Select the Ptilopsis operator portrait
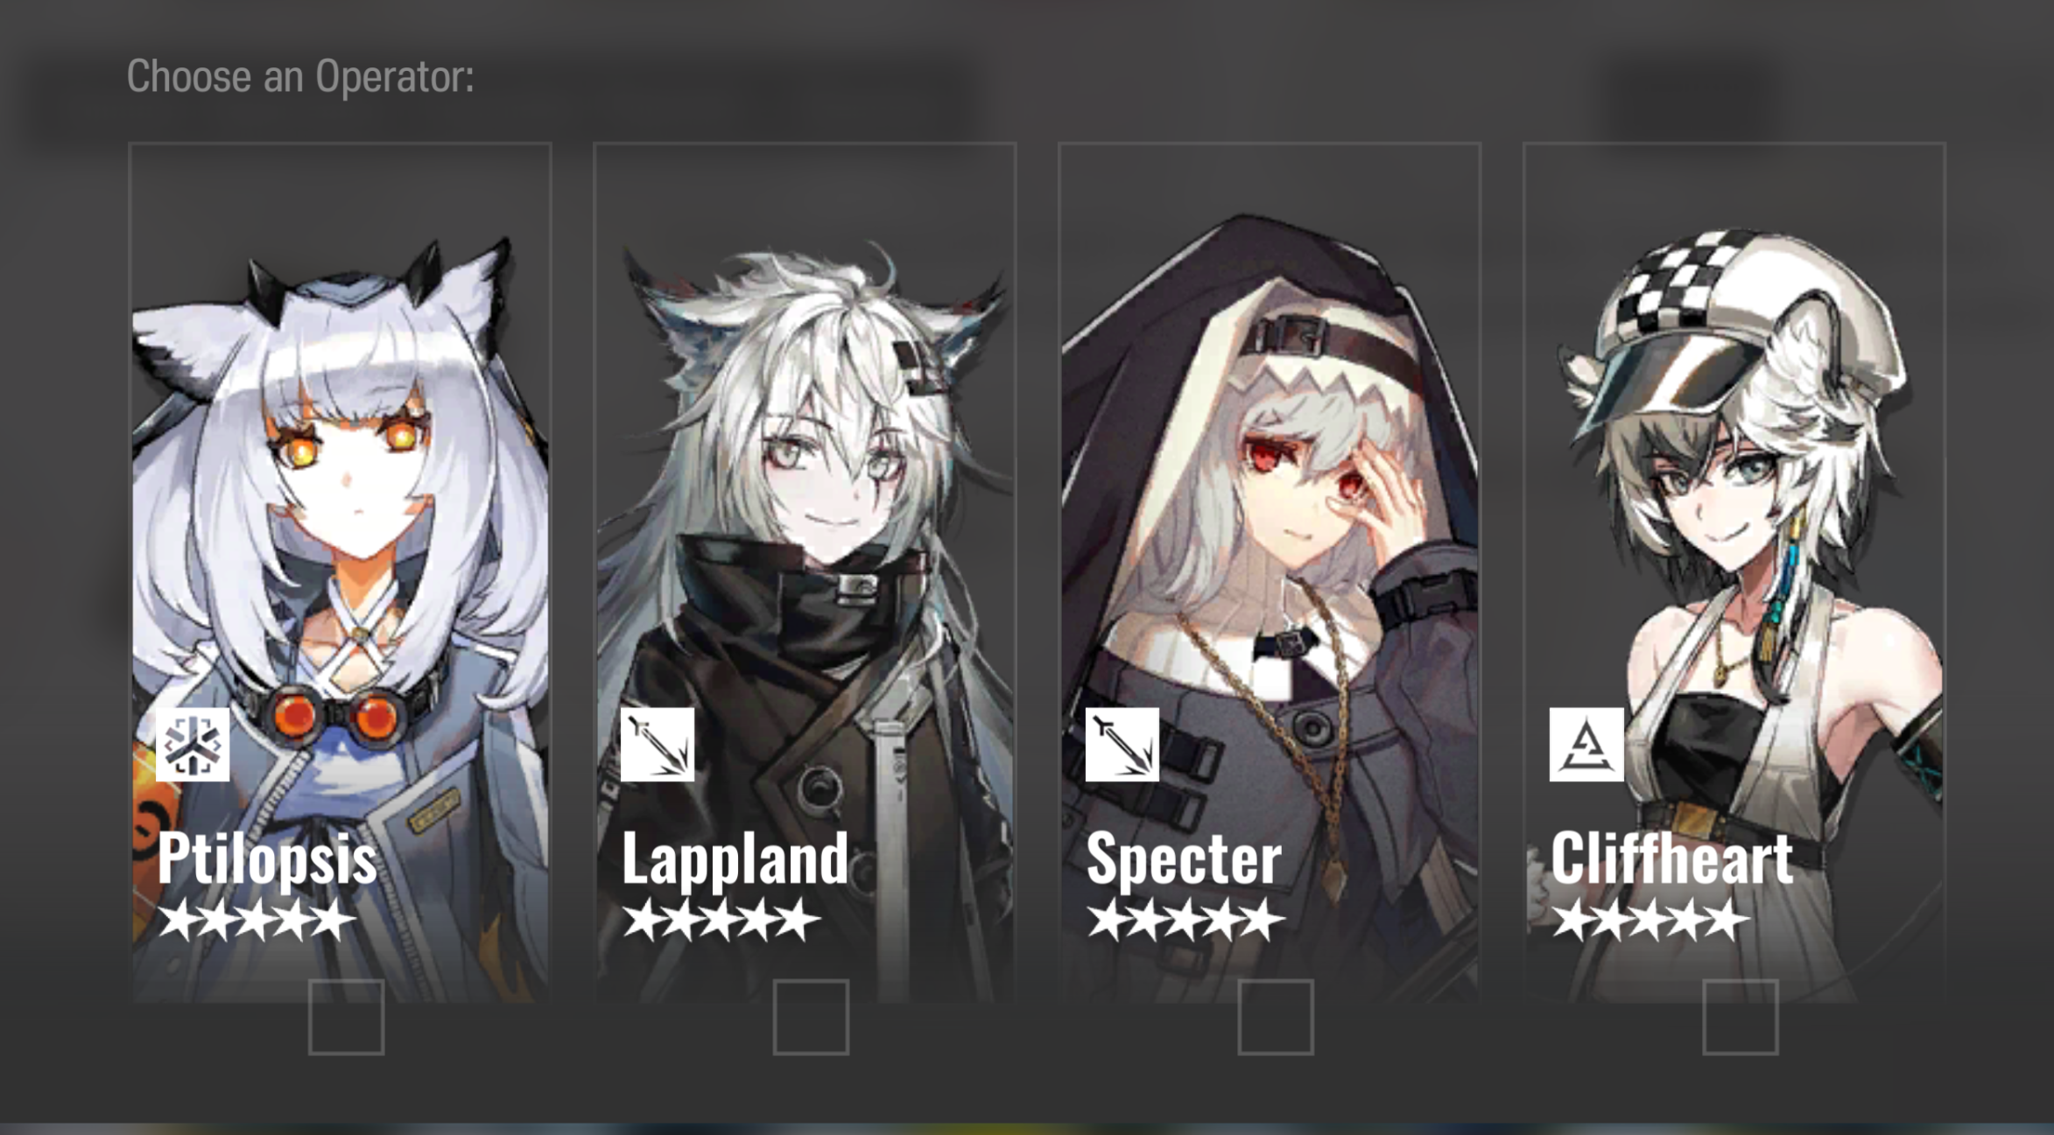Image resolution: width=2054 pixels, height=1135 pixels. tap(341, 572)
